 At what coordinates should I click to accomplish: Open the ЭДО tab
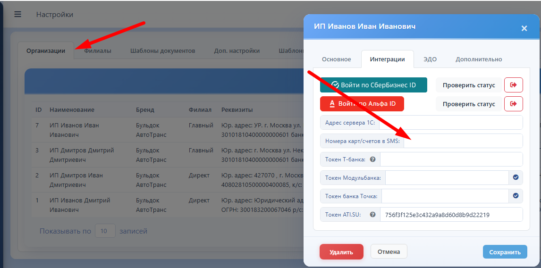click(x=430, y=59)
